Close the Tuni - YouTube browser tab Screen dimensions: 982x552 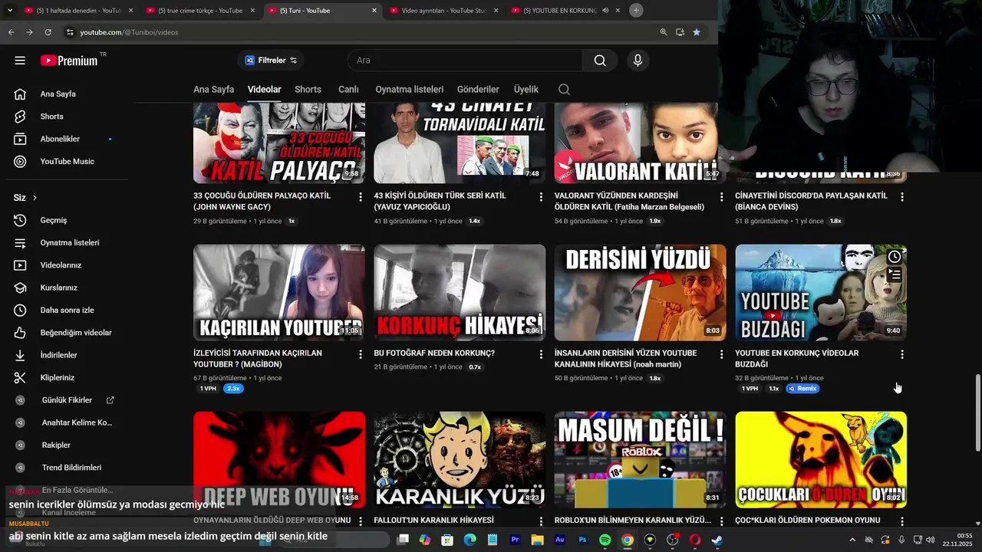coord(374,11)
